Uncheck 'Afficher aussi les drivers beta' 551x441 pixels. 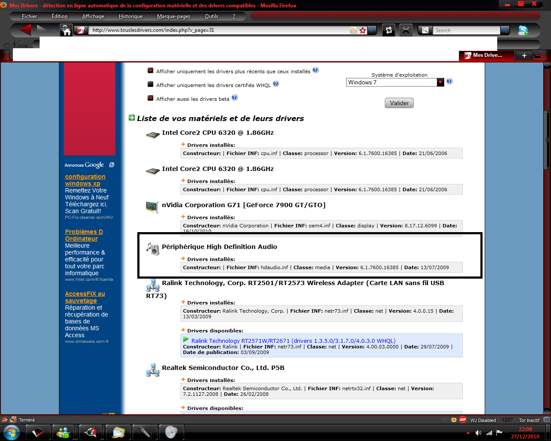click(151, 98)
